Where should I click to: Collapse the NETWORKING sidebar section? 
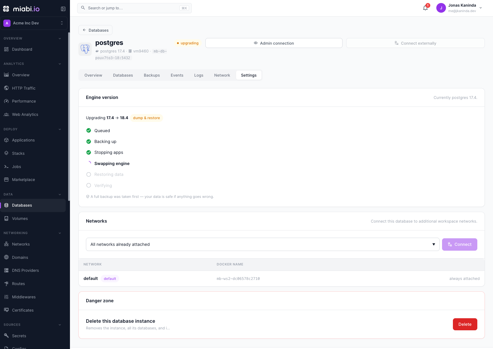[60, 233]
